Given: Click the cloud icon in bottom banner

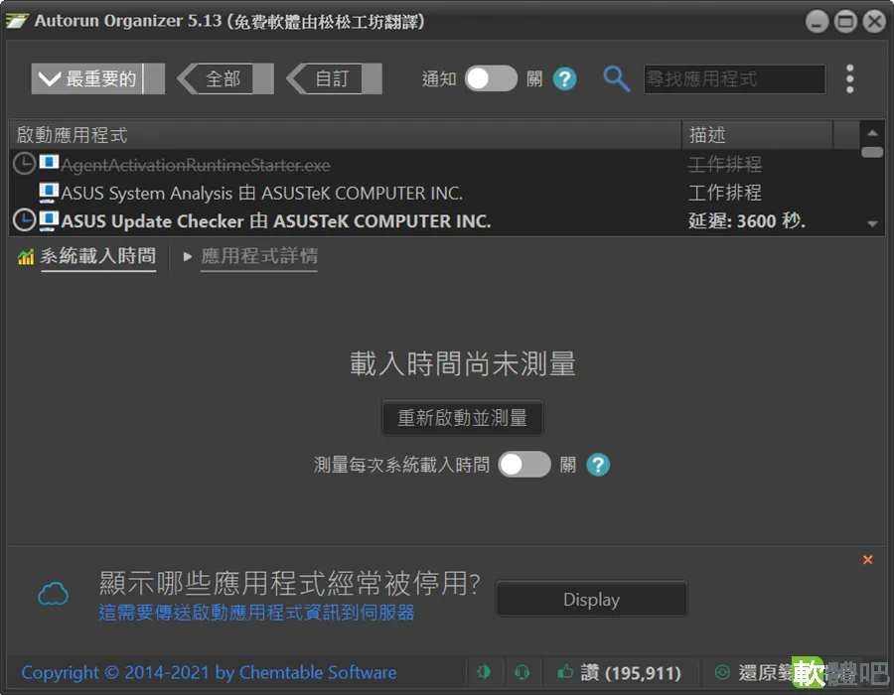Looking at the screenshot, I should [x=53, y=594].
